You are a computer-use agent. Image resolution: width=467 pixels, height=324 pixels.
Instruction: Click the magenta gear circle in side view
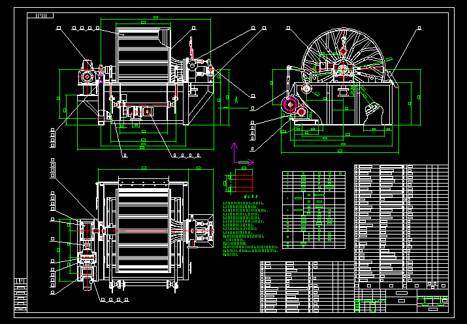291,105
